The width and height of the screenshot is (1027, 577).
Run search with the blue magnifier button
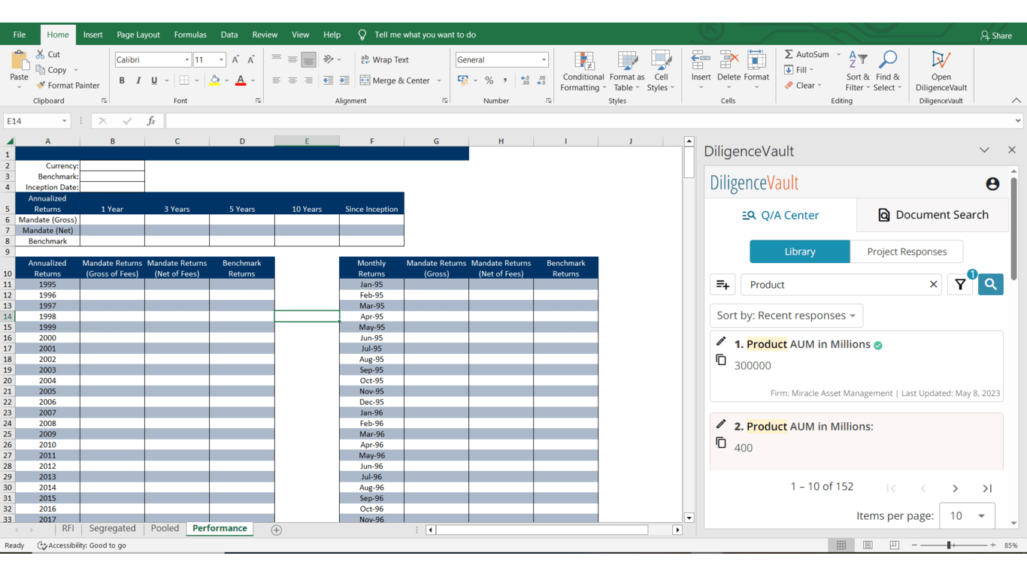(991, 285)
